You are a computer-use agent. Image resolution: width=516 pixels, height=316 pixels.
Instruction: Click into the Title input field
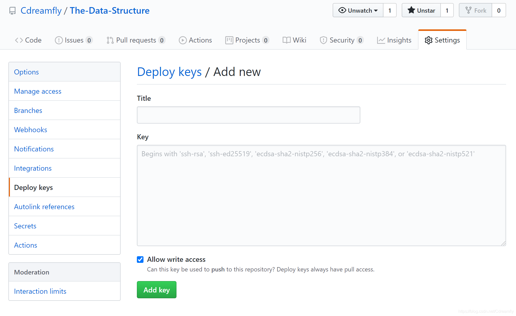(x=248, y=115)
